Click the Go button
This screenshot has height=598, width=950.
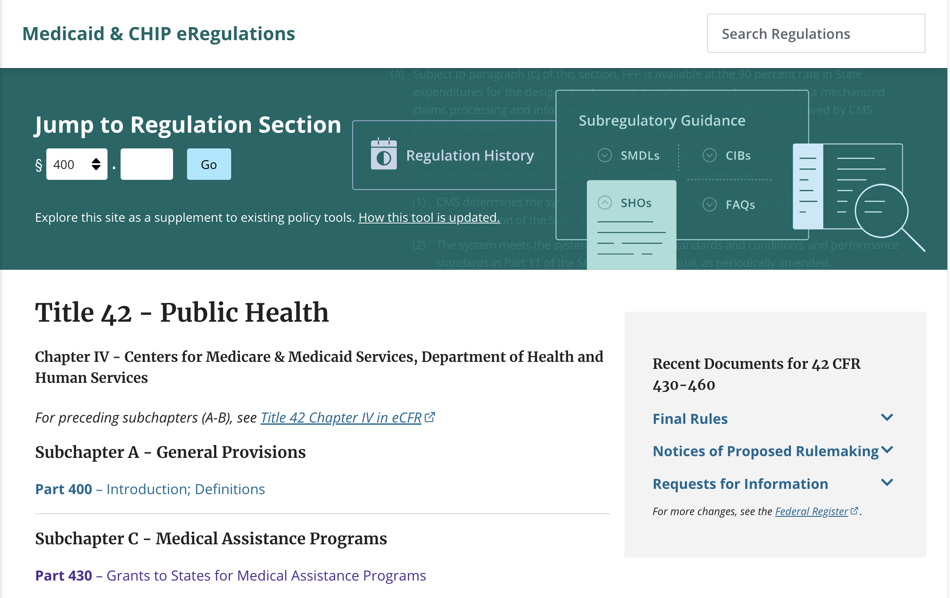pyautogui.click(x=209, y=164)
